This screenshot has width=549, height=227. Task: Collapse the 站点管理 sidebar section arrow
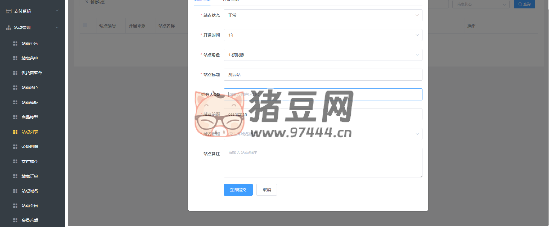57,28
